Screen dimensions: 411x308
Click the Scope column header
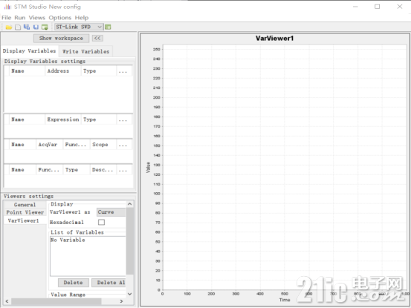pos(103,145)
